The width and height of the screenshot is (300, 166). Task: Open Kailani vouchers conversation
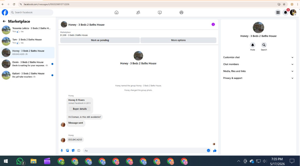(28, 75)
